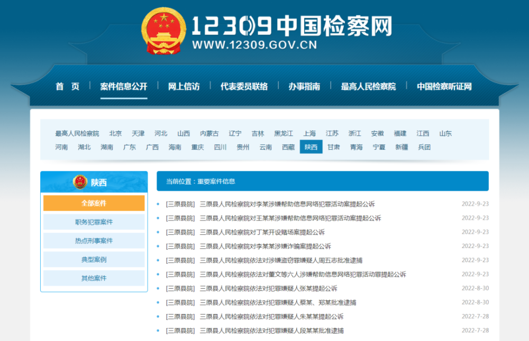Select the 贵州 region link
The height and width of the screenshot is (341, 529).
click(x=243, y=147)
